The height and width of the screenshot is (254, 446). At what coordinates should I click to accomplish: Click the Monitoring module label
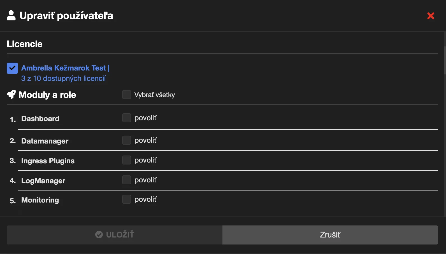(40, 200)
